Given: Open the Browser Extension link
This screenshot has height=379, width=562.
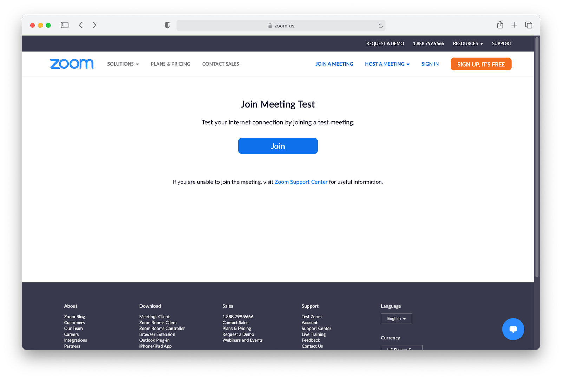Looking at the screenshot, I should 157,334.
